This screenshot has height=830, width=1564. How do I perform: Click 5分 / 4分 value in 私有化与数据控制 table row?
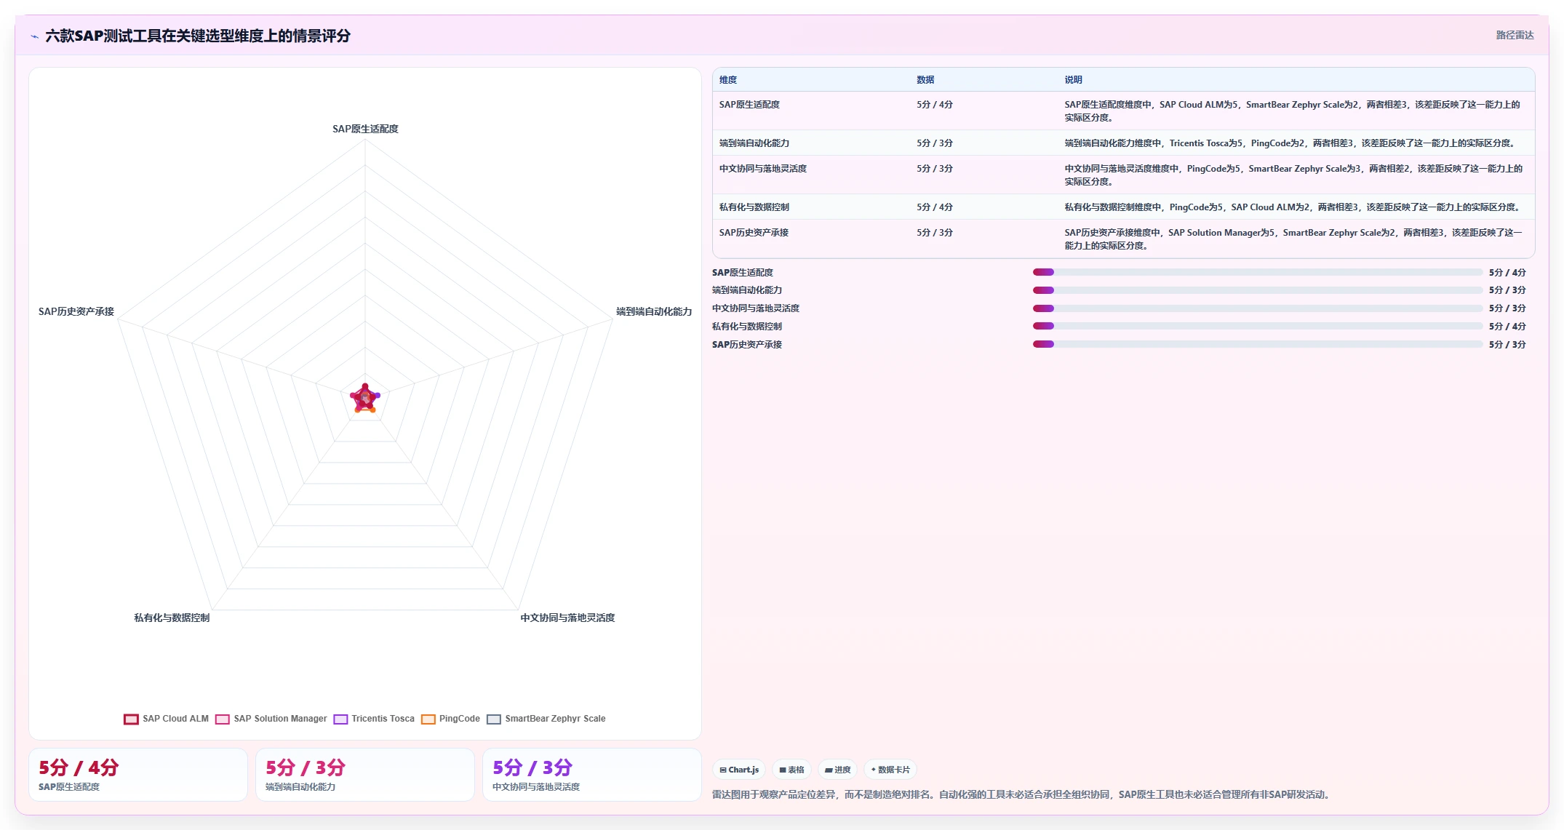pos(935,207)
